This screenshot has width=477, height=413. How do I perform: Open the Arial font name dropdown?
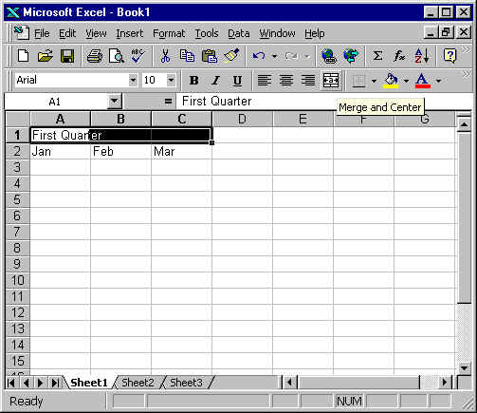tap(133, 80)
